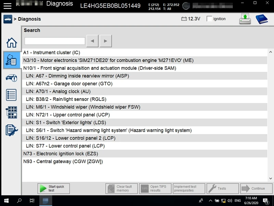This screenshot has width=274, height=206.
Task: Open TIPS results
Action: 155,188
